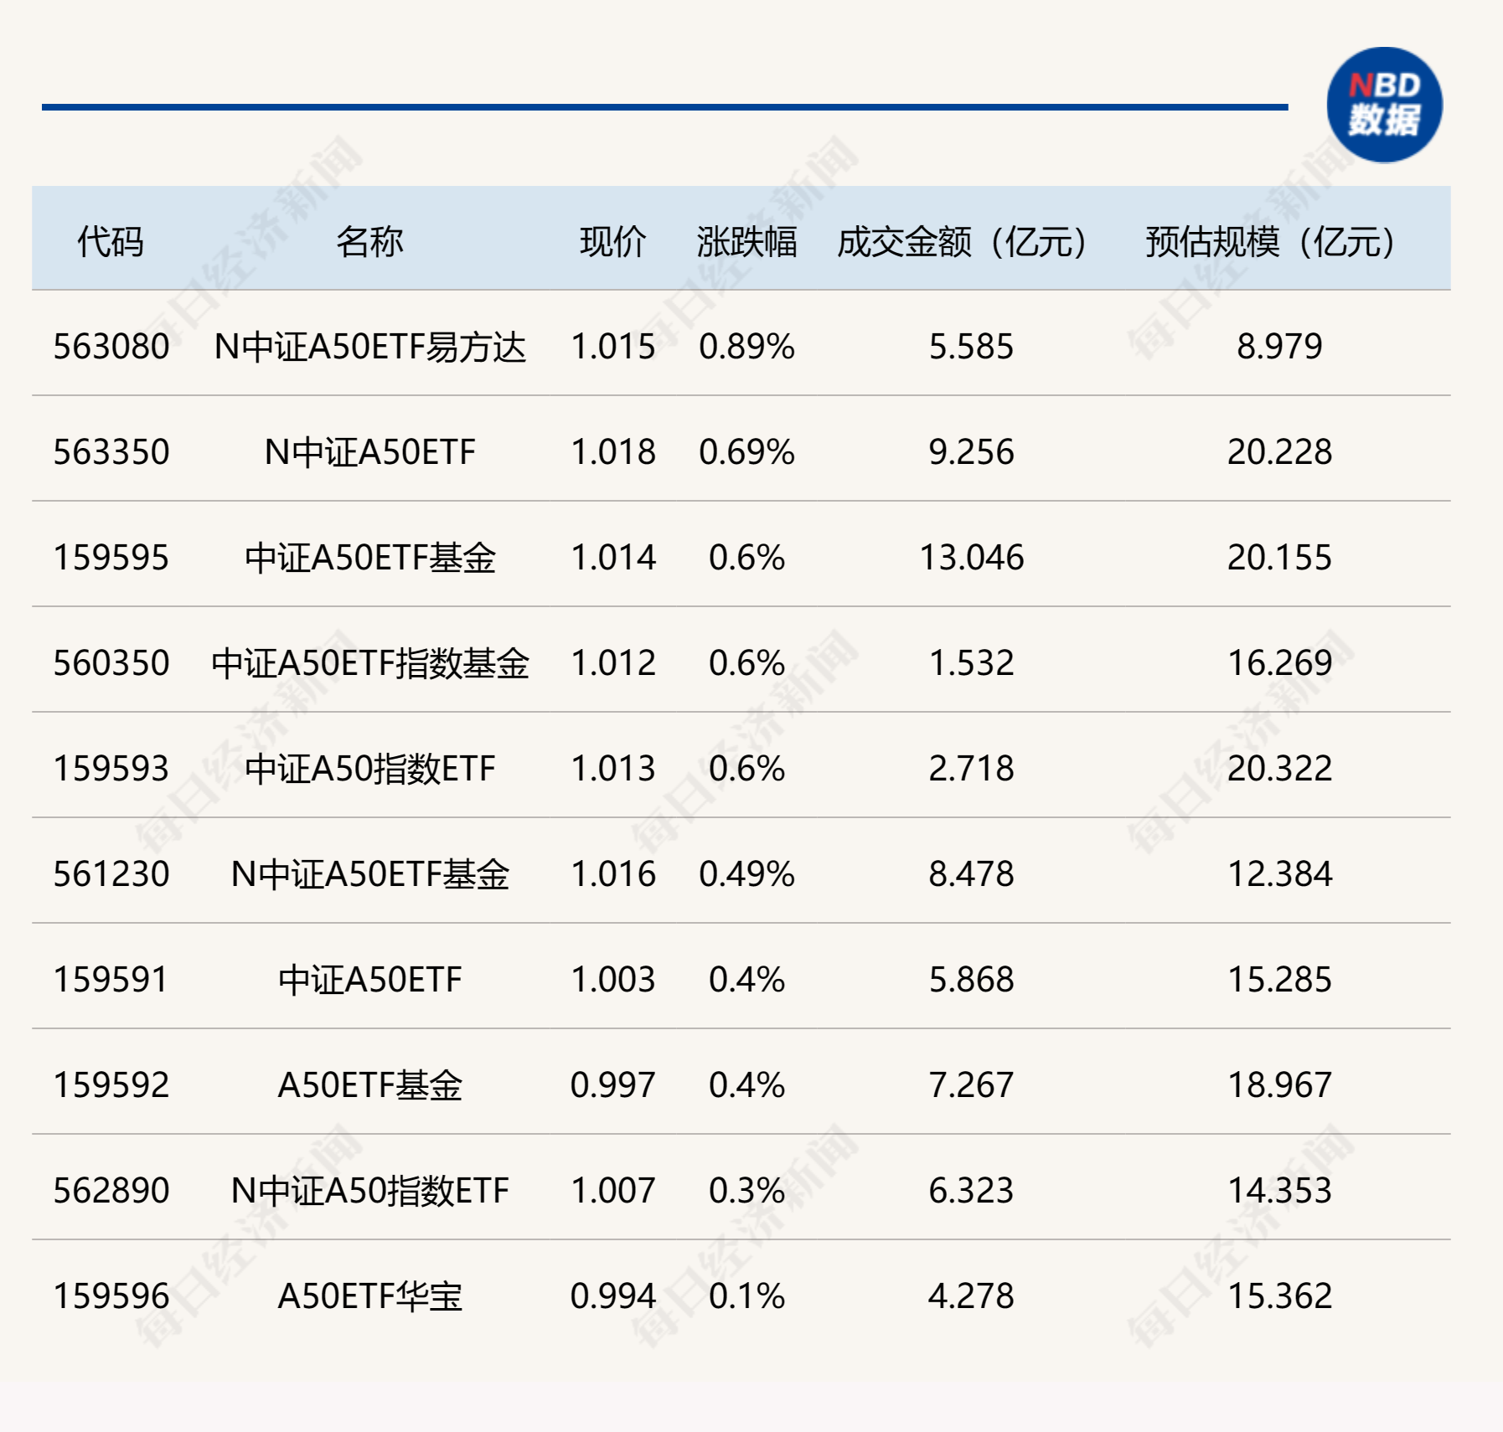This screenshot has height=1432, width=1503.
Task: Select fund code 560350
Action: click(x=111, y=663)
